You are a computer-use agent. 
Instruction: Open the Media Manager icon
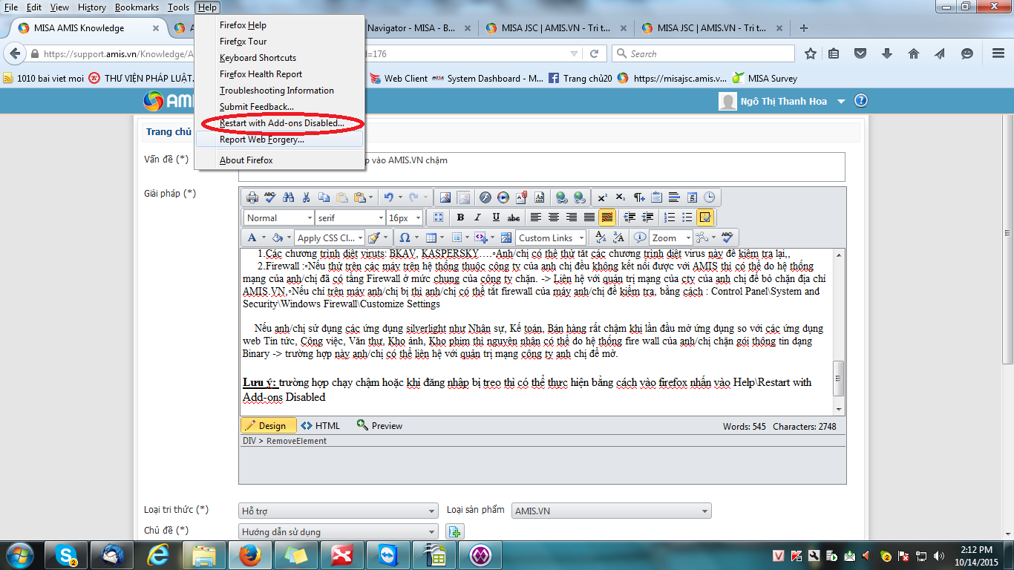(503, 197)
